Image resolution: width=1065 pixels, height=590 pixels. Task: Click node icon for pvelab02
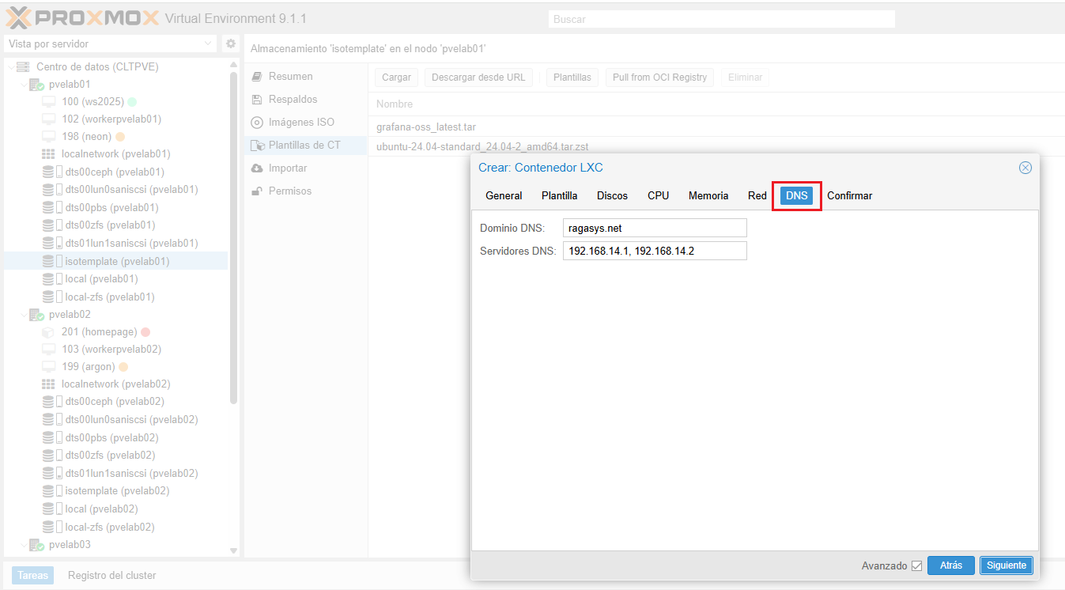pyautogui.click(x=36, y=314)
